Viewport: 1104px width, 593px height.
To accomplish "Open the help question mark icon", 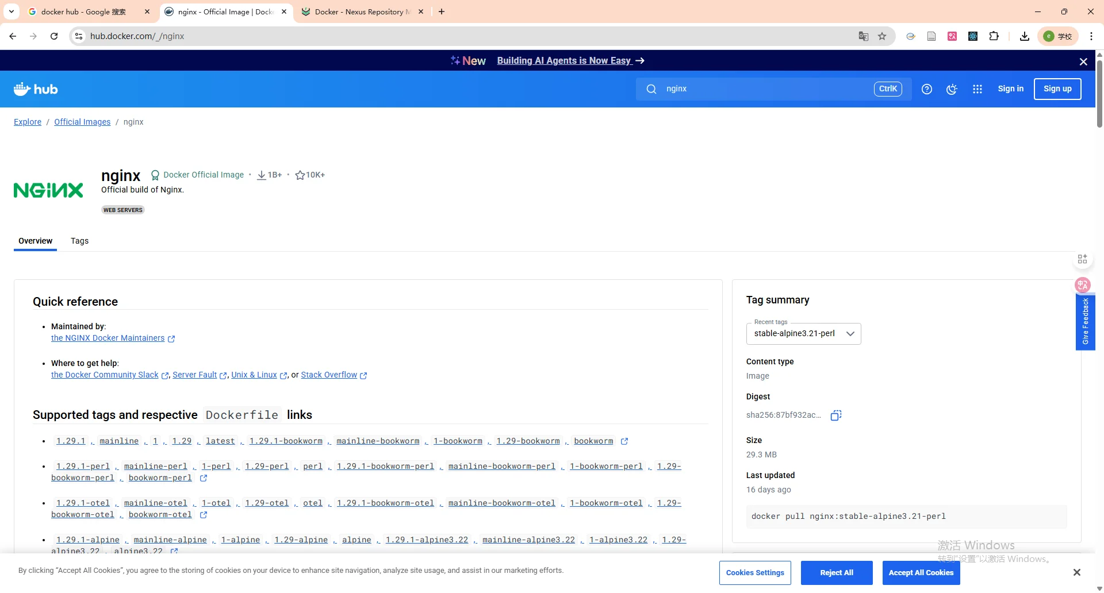I will click(926, 89).
